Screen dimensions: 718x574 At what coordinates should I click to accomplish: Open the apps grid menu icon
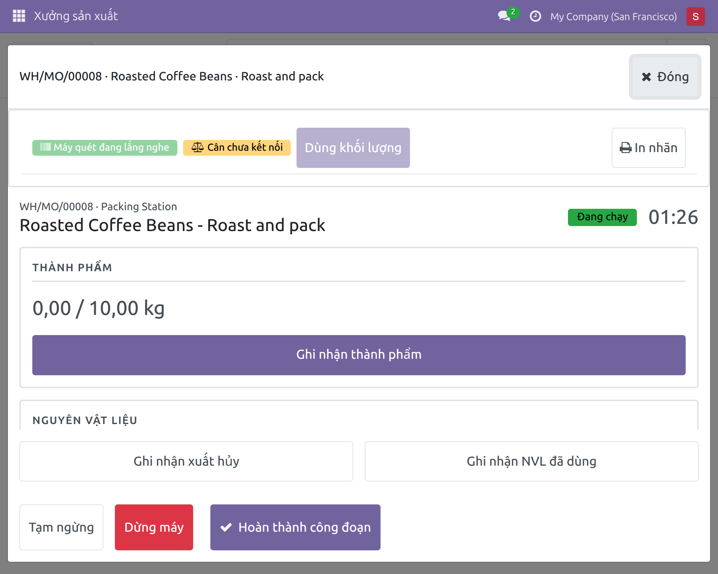tap(19, 16)
